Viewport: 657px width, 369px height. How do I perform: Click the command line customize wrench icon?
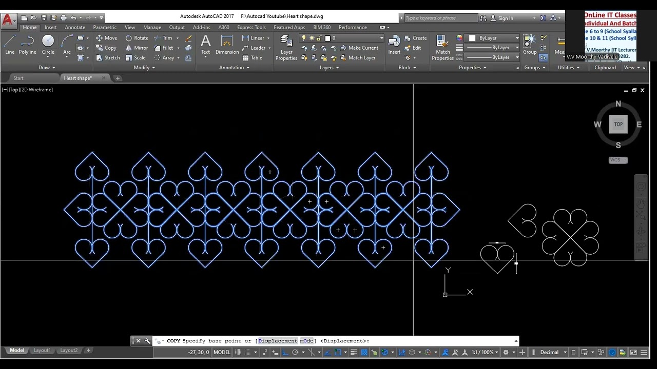[x=147, y=341]
